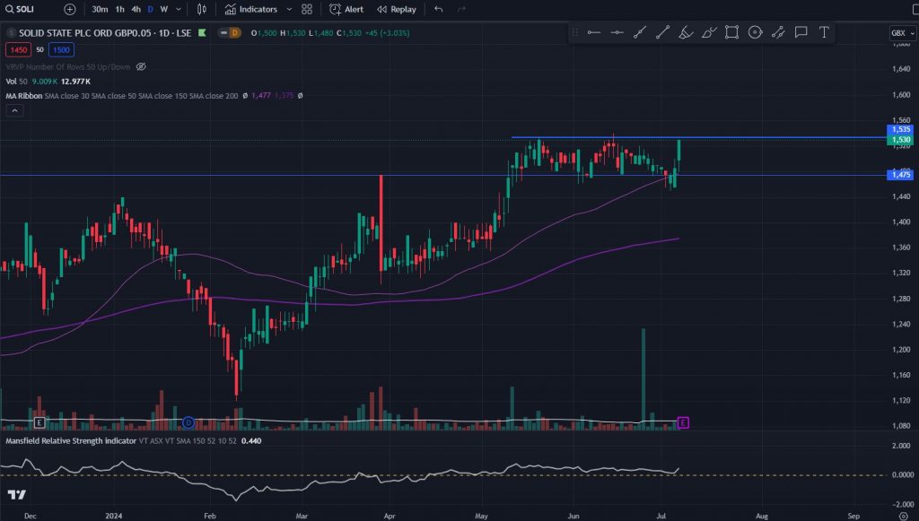Click the add symbol compare plus icon
Image resolution: width=919 pixels, height=521 pixels.
coord(70,9)
